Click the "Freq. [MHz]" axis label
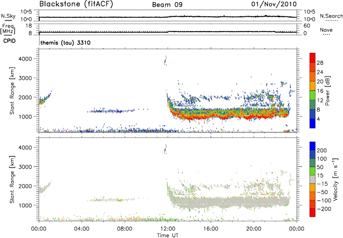 [8, 29]
